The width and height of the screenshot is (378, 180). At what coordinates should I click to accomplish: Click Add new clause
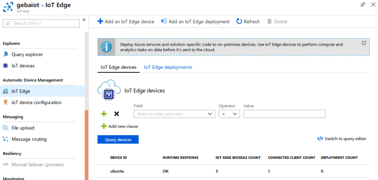(x=120, y=126)
